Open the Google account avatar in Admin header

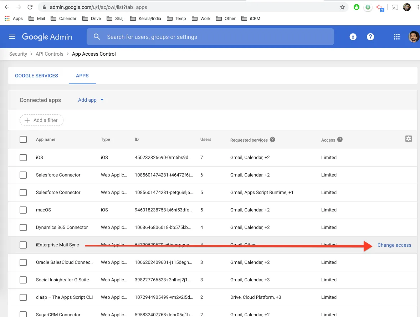point(414,37)
